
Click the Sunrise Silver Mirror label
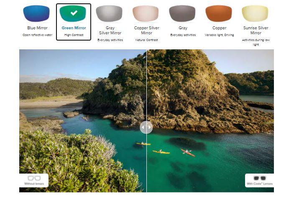coord(256,31)
